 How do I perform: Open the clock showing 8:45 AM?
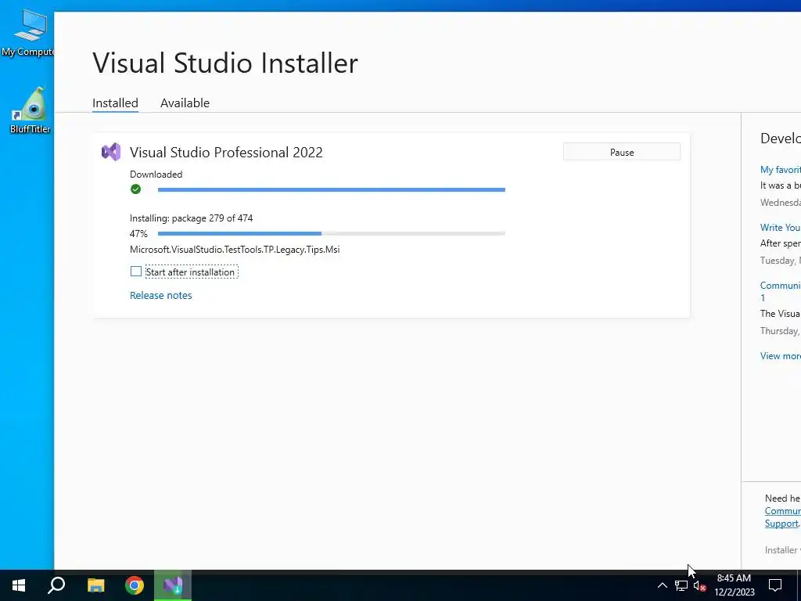coord(734,585)
